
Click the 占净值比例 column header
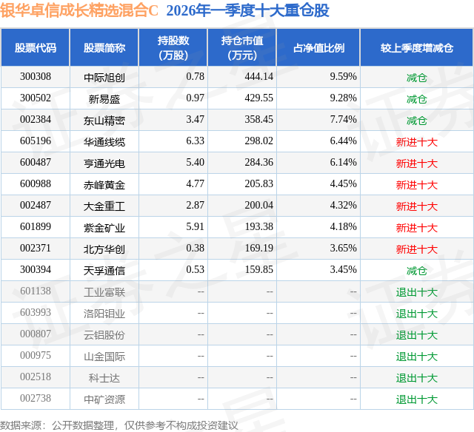318,47
